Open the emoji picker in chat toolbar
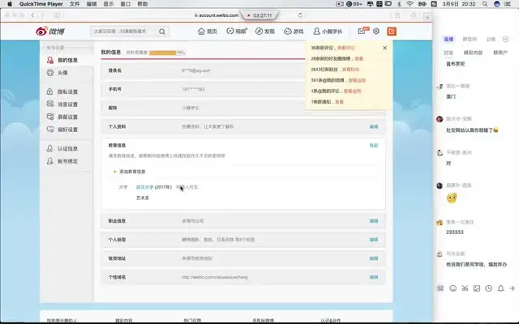 (x=449, y=288)
